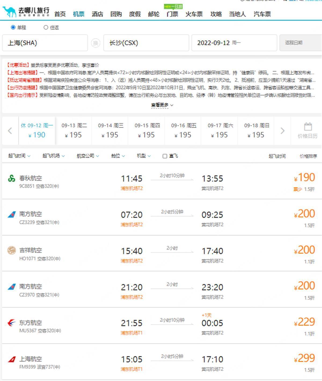Click the 返程日期 return date field
Image resolution: width=322 pixels, height=381 pixels.
pyautogui.click(x=301, y=43)
